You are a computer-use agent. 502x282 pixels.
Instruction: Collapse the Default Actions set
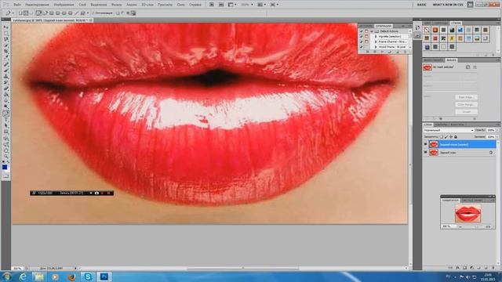point(372,31)
